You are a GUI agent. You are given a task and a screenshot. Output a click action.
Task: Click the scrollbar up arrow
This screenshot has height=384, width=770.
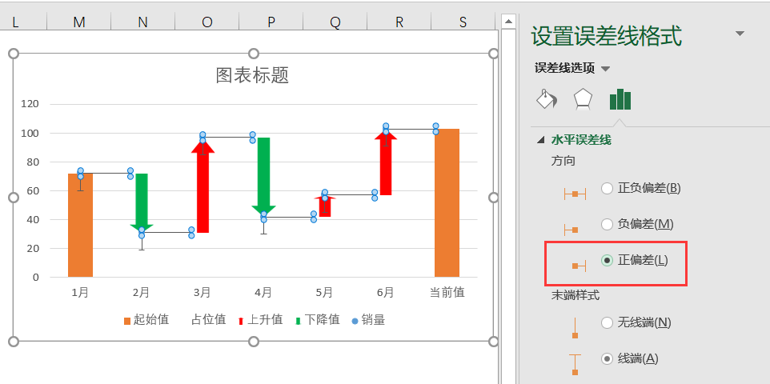(x=508, y=21)
